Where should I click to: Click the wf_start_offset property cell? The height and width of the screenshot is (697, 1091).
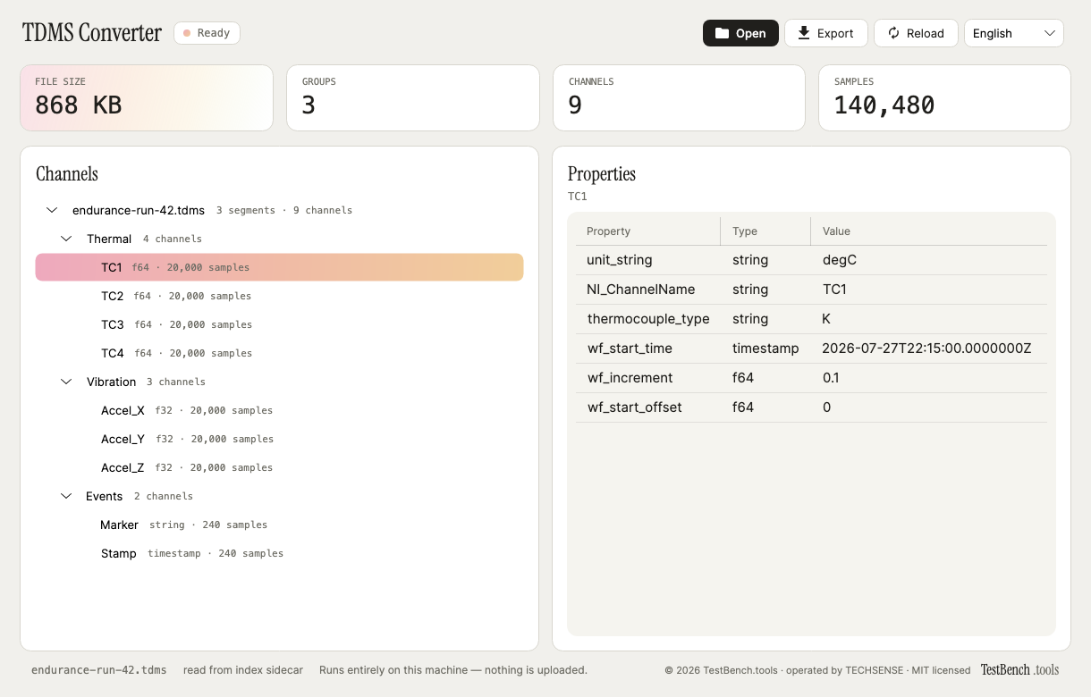coord(648,407)
